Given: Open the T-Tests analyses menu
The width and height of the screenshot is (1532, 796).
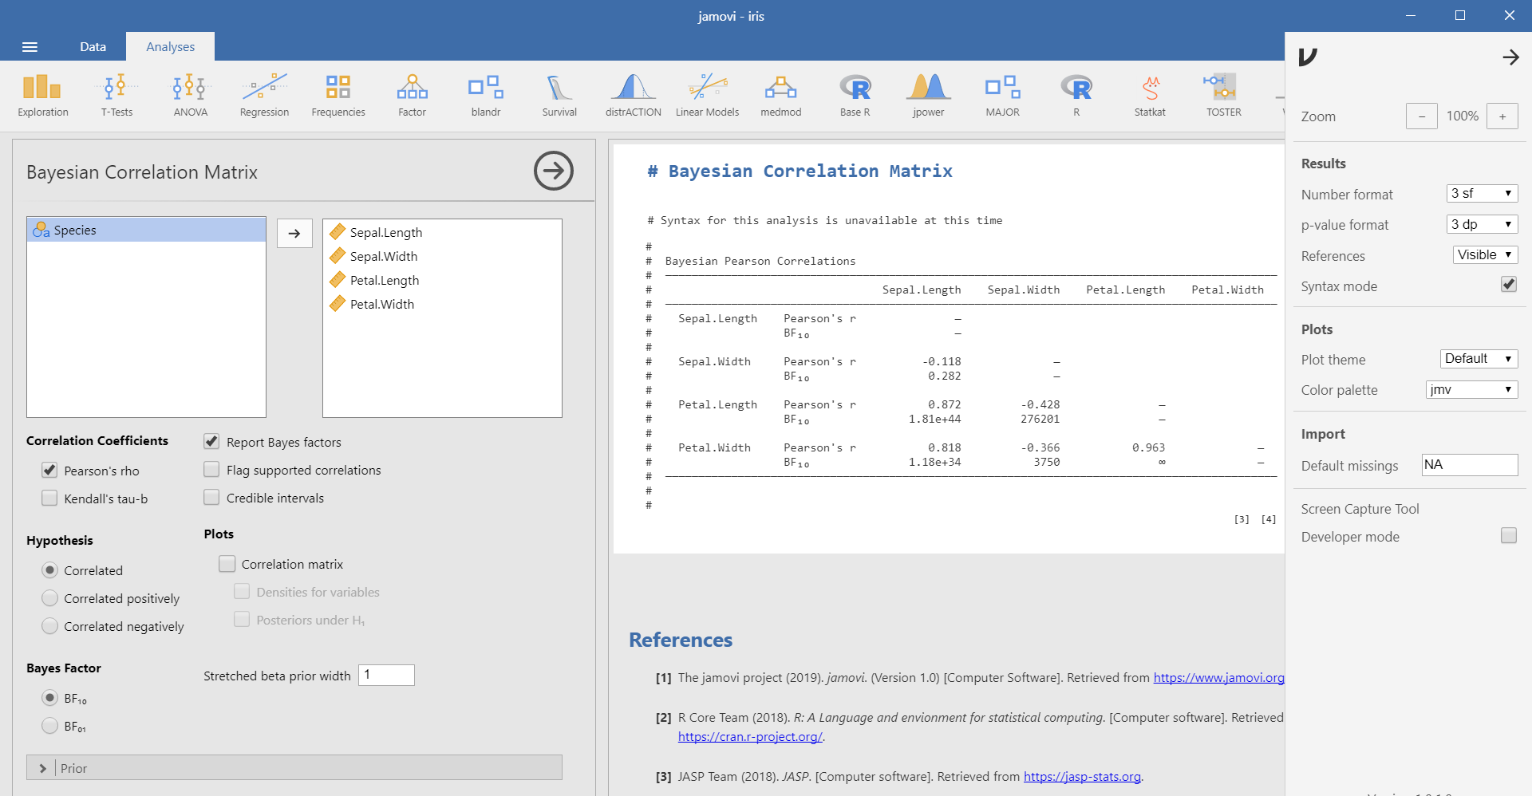Looking at the screenshot, I should (x=116, y=96).
